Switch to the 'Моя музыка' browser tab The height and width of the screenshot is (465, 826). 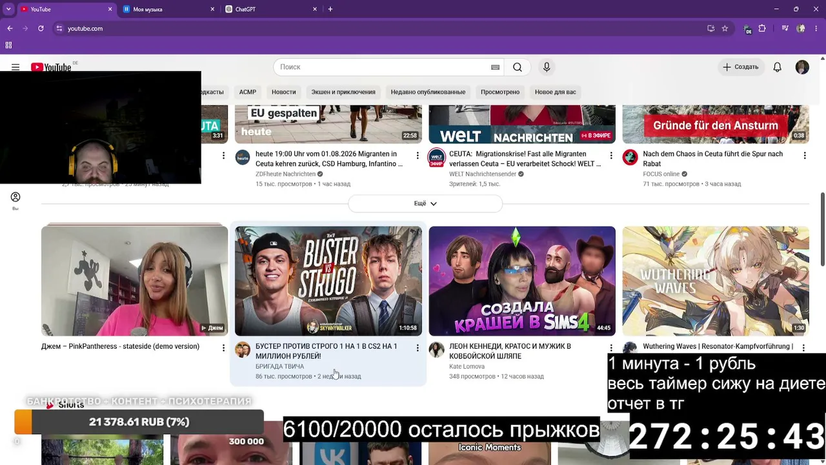point(169,9)
